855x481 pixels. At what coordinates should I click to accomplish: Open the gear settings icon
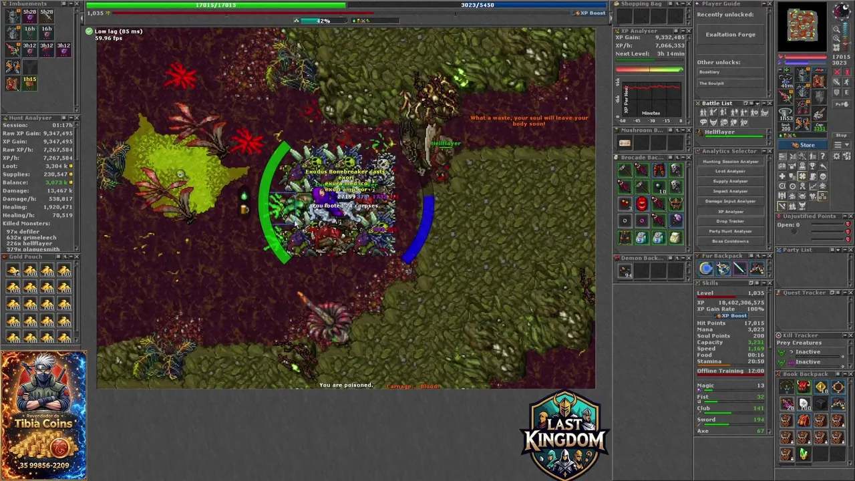tap(836, 156)
